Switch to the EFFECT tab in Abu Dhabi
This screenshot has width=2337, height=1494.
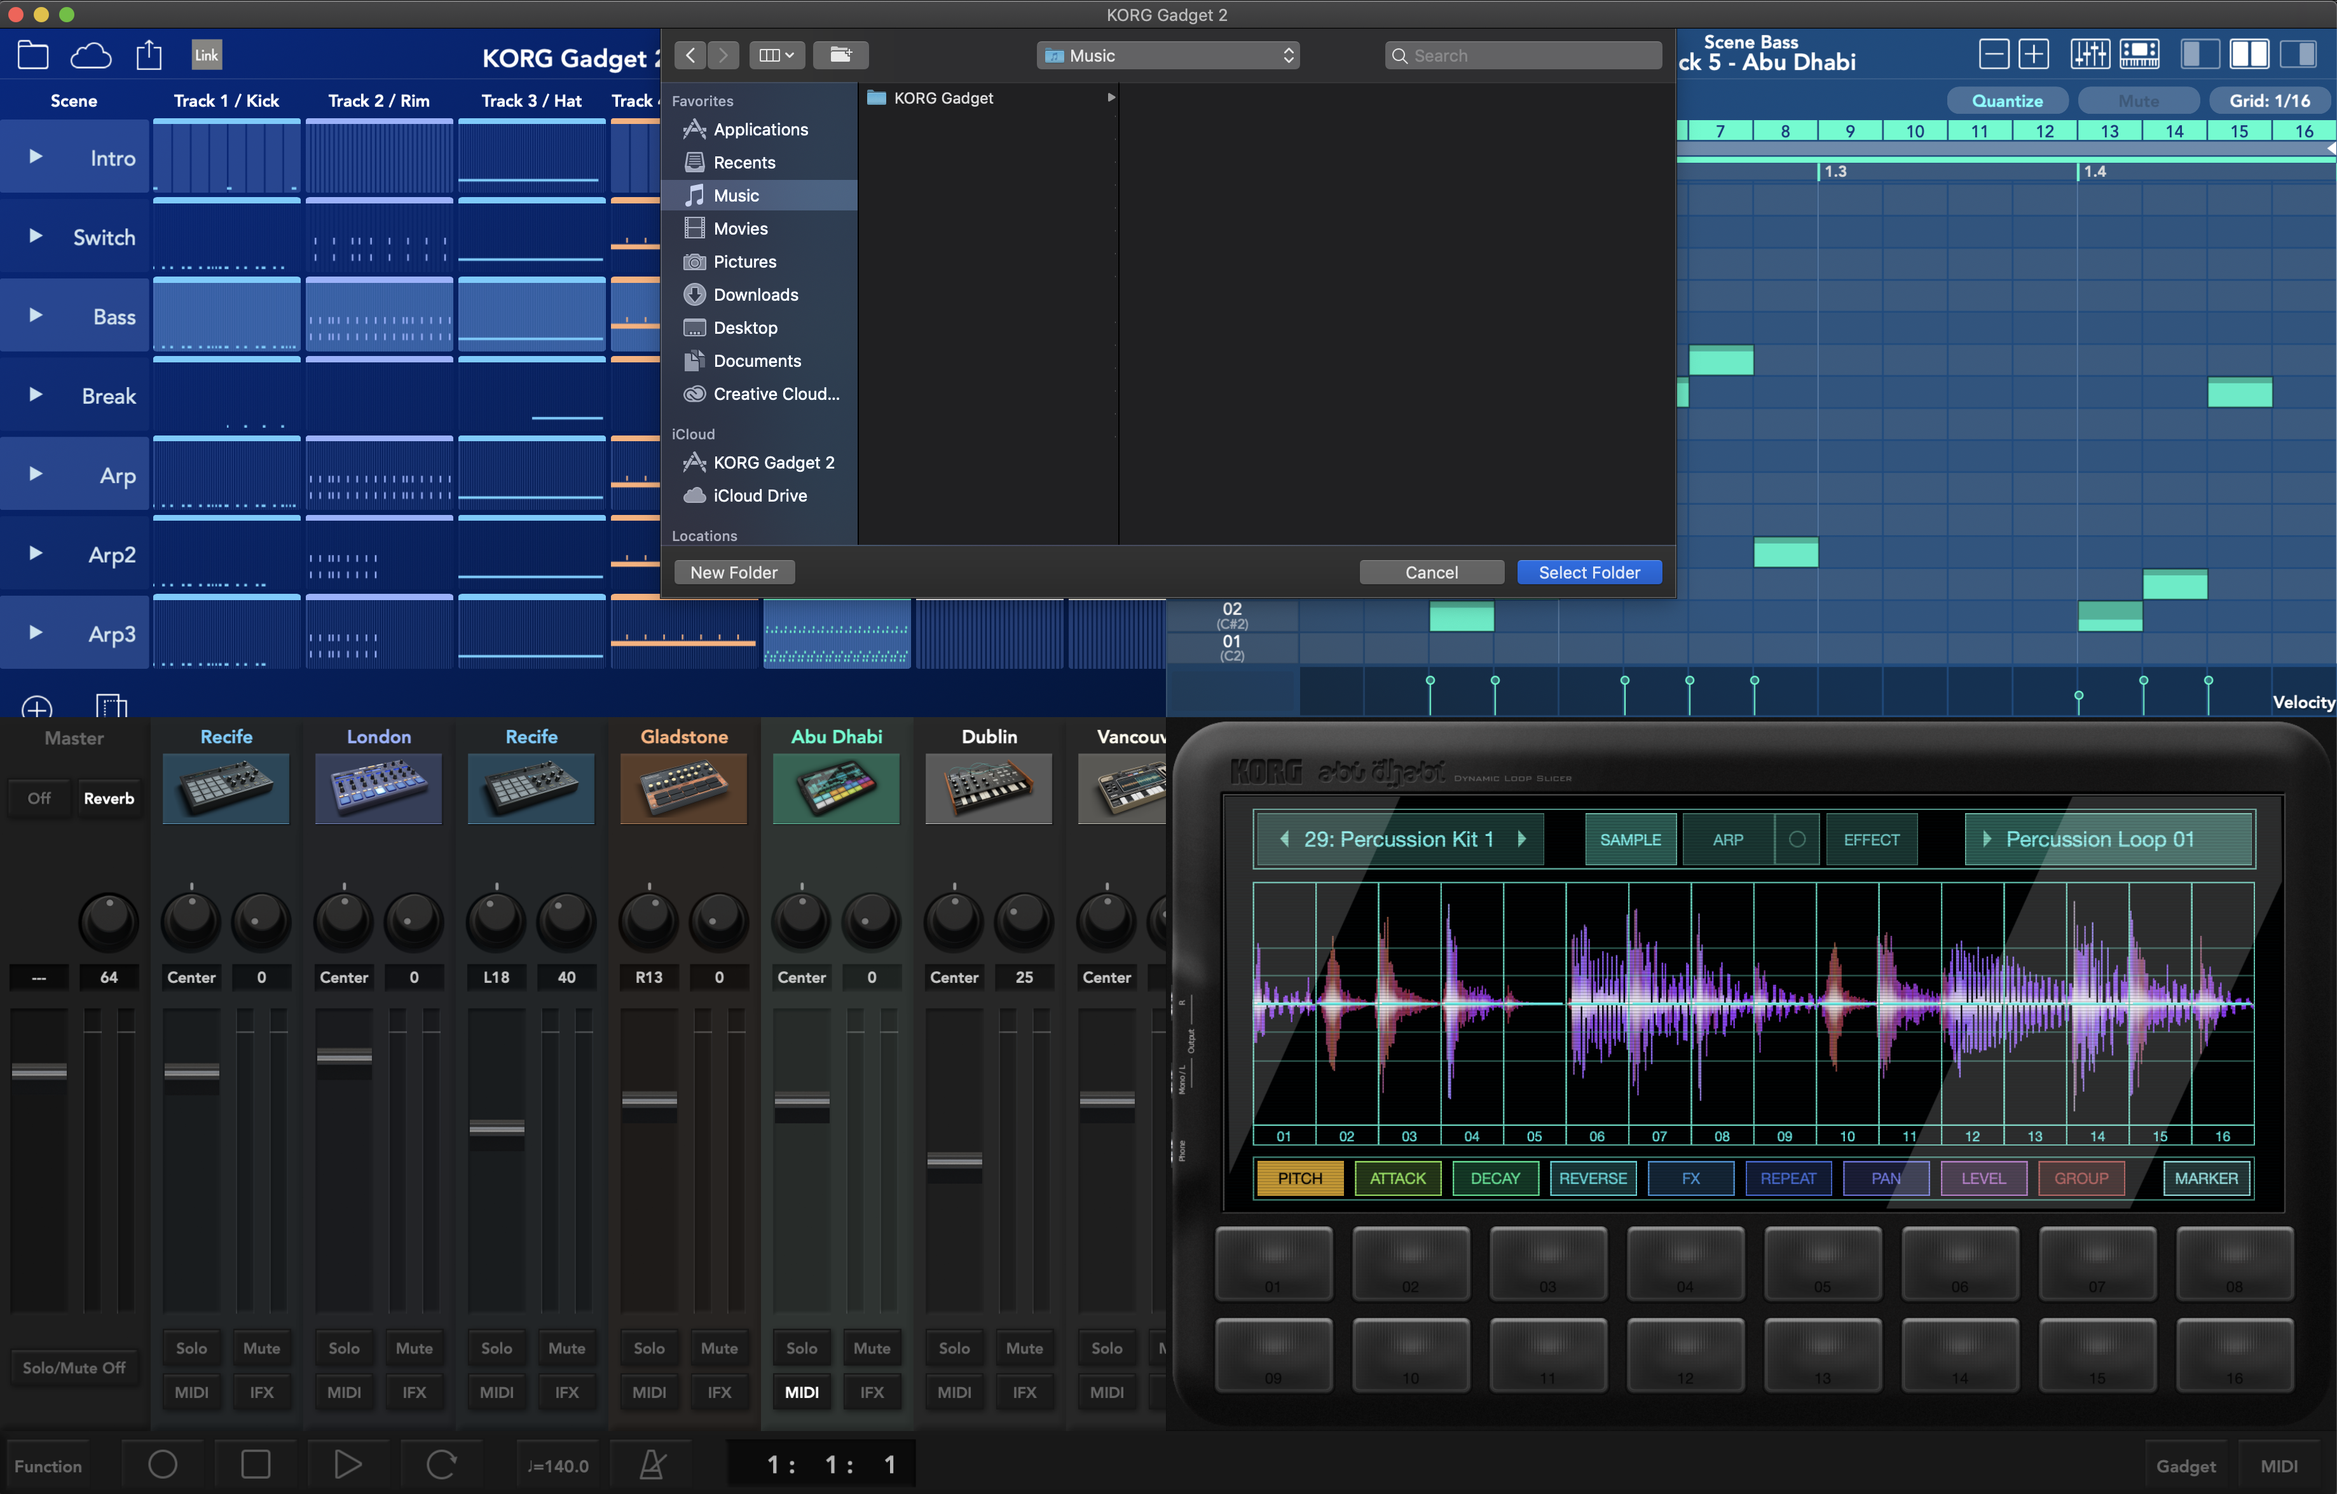[x=1871, y=840]
